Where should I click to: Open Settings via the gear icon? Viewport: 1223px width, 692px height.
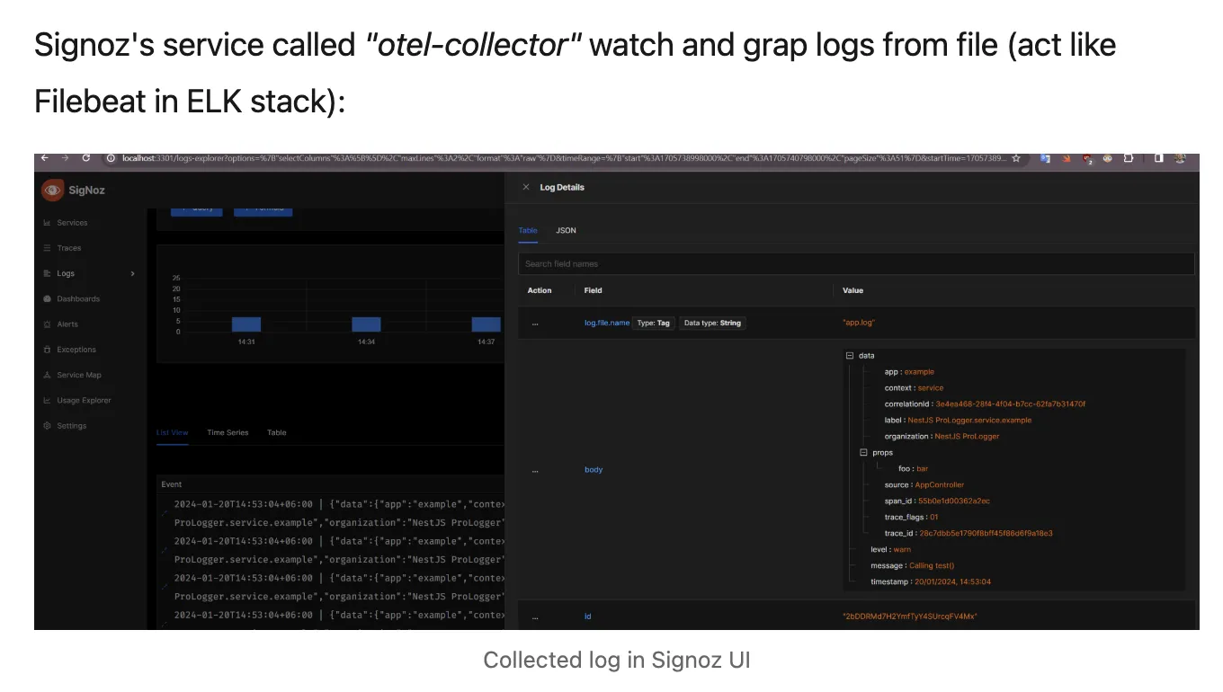pos(47,426)
